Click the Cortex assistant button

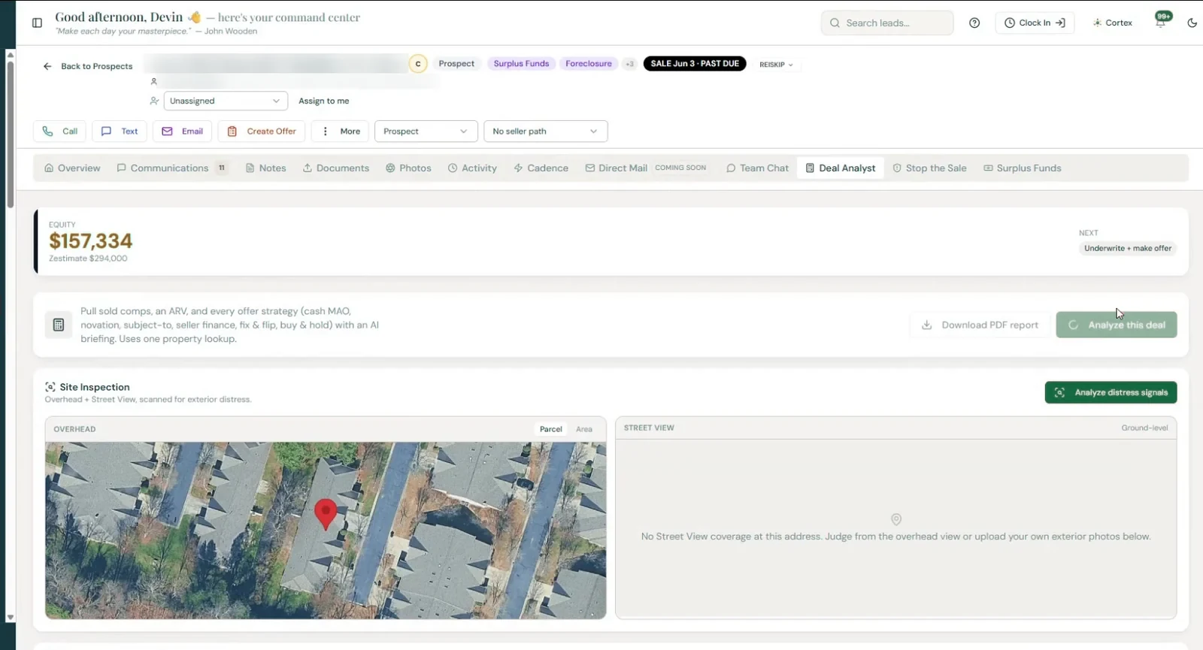[1113, 23]
